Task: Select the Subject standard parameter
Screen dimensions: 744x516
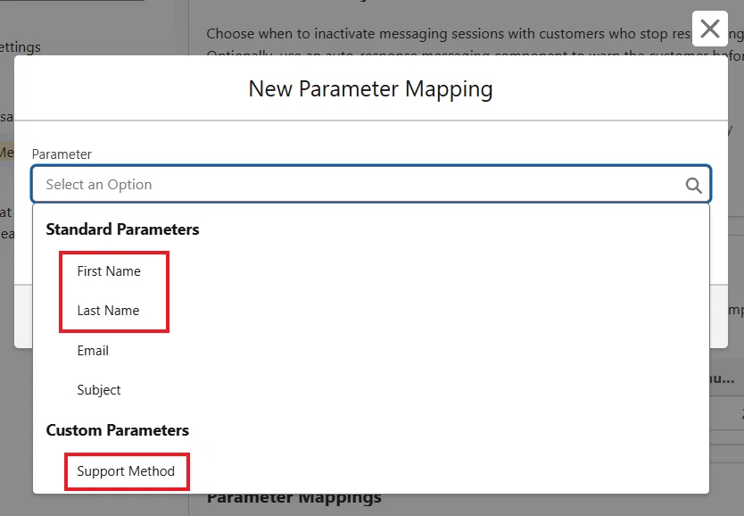Action: coord(99,390)
